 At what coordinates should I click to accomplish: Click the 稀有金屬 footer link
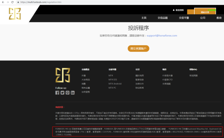pos(86,88)
